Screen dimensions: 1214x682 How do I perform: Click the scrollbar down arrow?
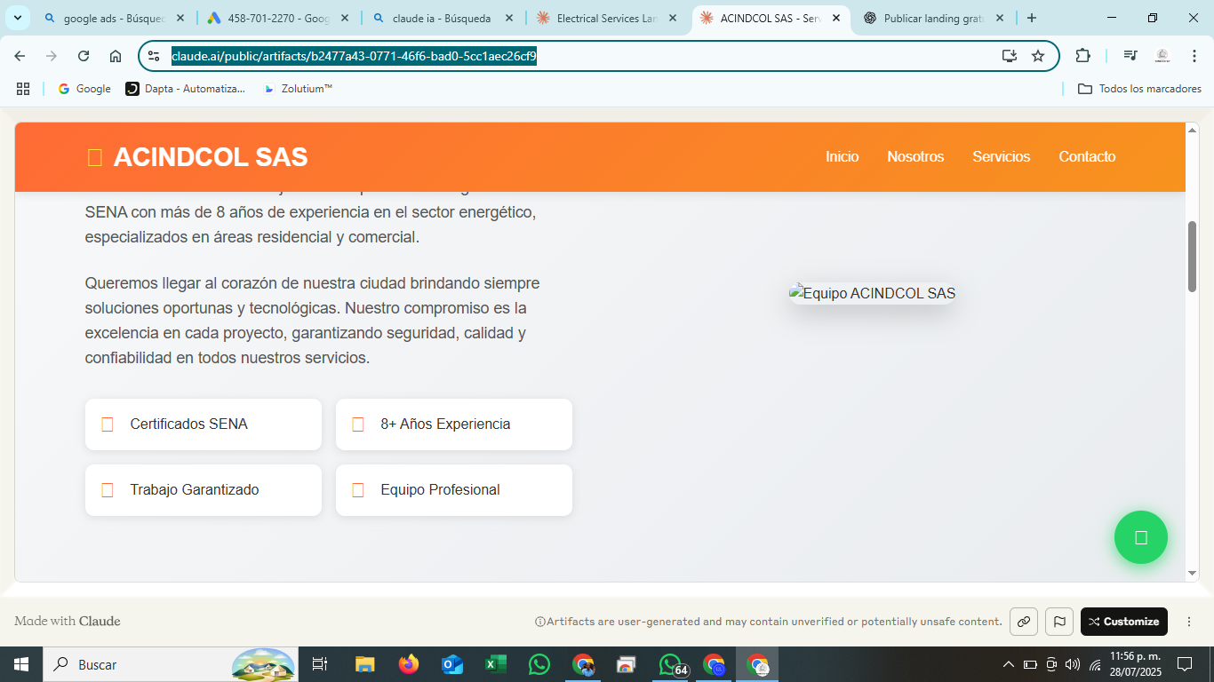click(x=1193, y=574)
